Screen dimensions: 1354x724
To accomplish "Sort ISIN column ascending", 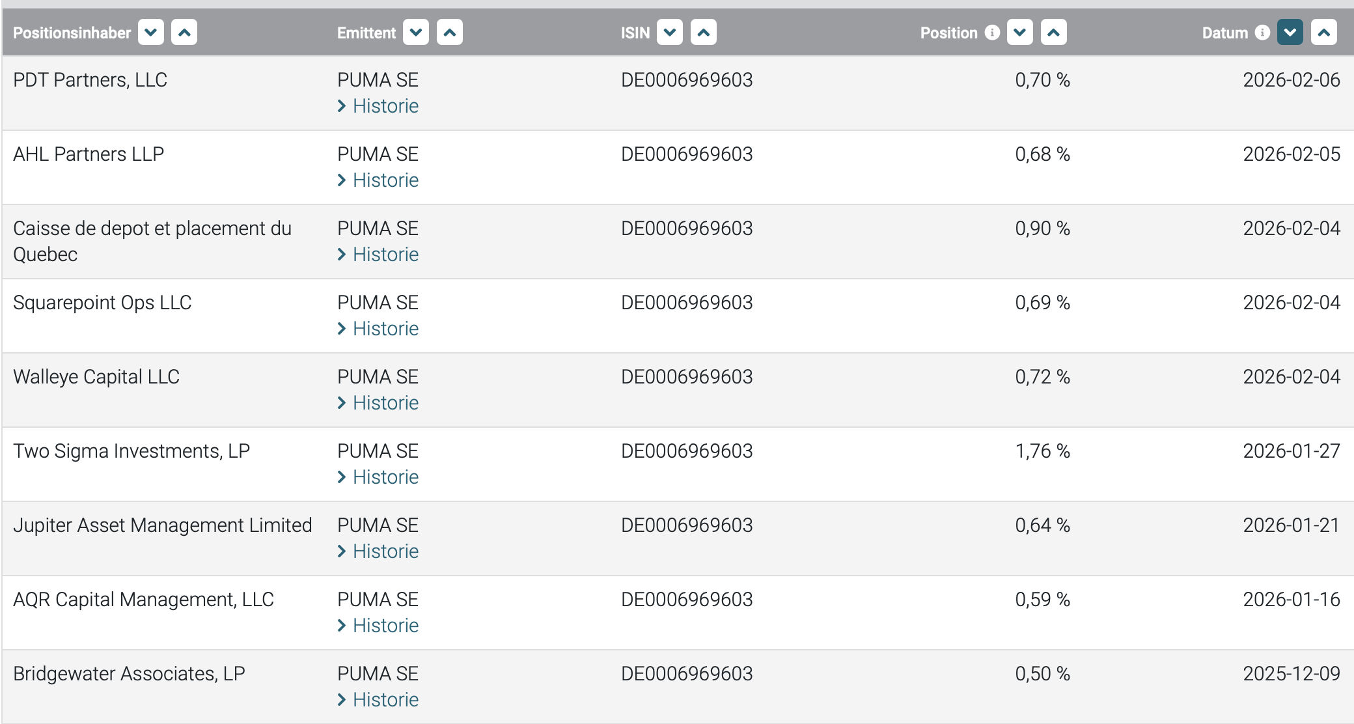I will (703, 33).
